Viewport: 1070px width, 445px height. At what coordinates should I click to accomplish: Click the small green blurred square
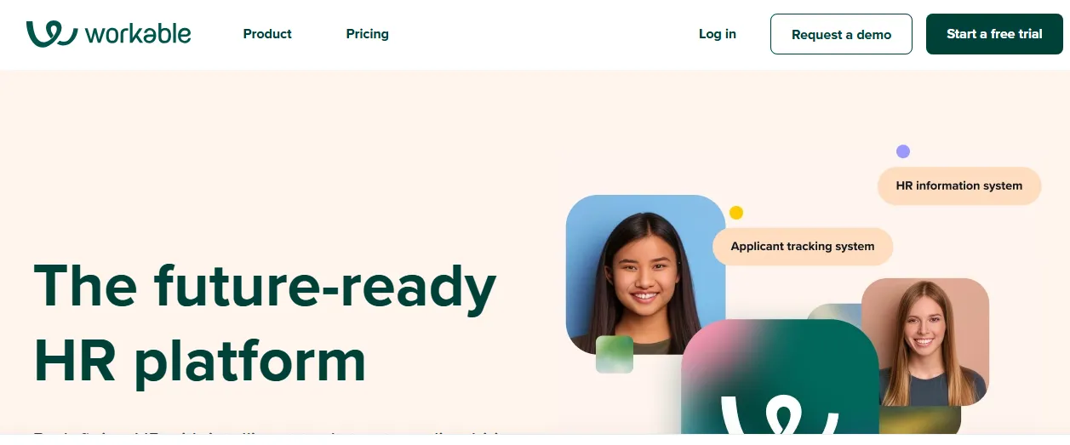click(x=615, y=354)
